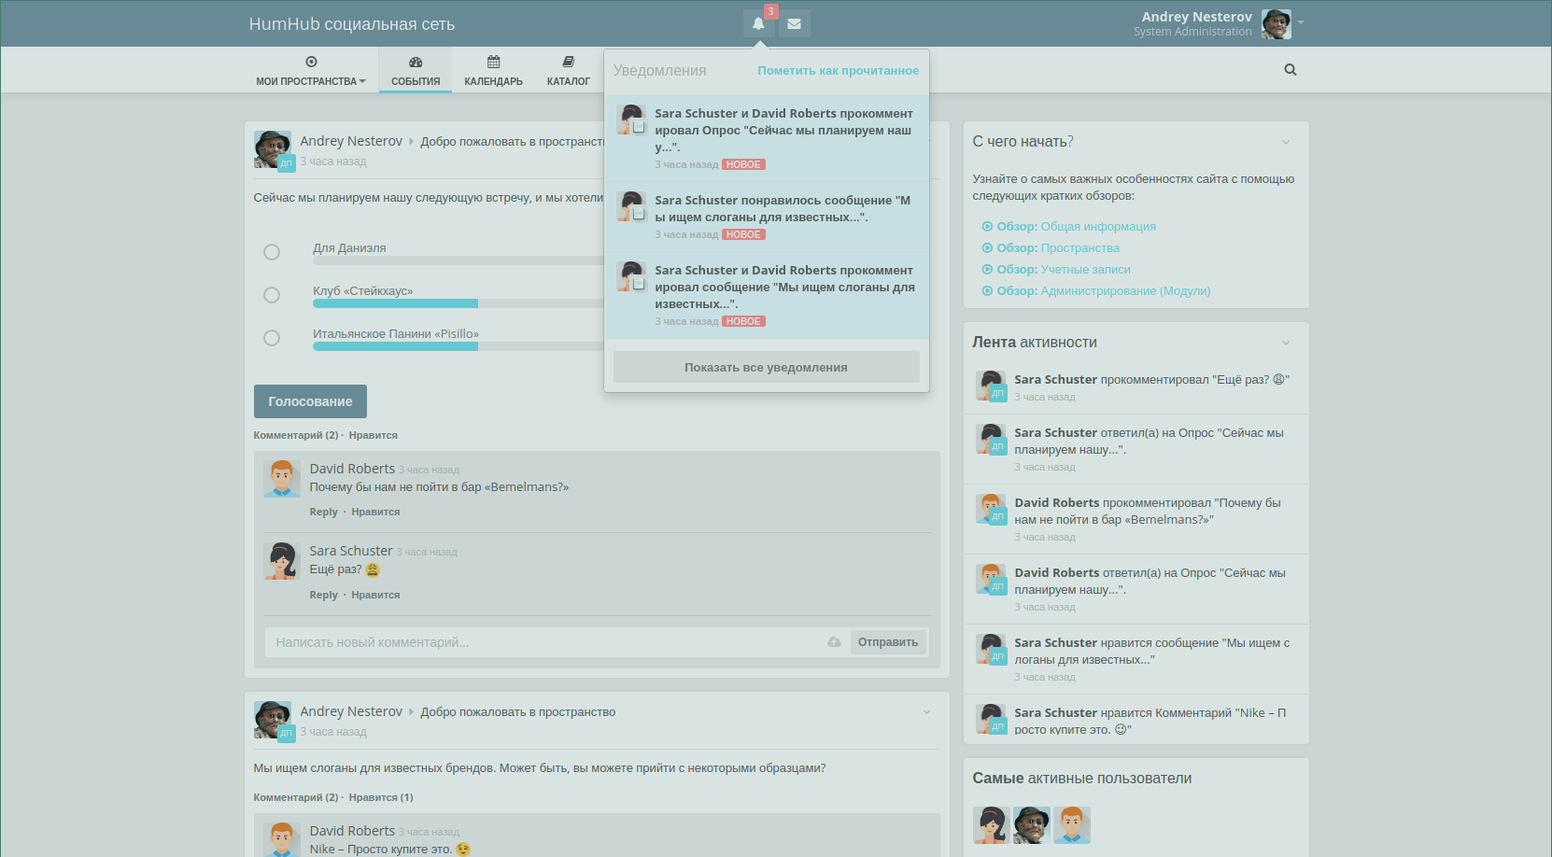Image resolution: width=1552 pixels, height=857 pixels.
Task: Expand the Andrey Nesterov account menu
Action: pos(1301,22)
